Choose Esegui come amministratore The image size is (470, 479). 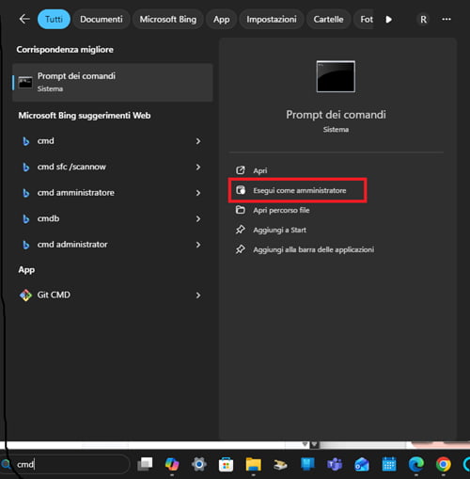[x=300, y=190]
